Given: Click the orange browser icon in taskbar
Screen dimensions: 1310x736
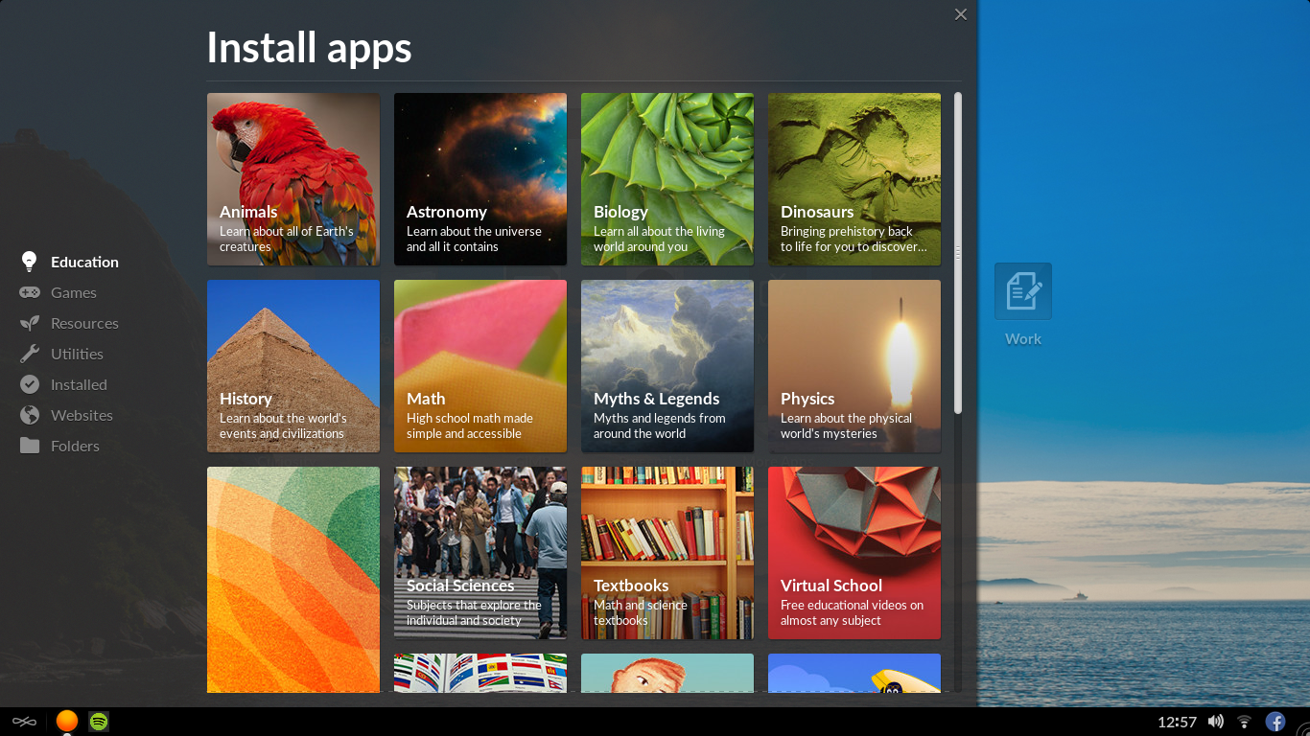Looking at the screenshot, I should [x=66, y=722].
